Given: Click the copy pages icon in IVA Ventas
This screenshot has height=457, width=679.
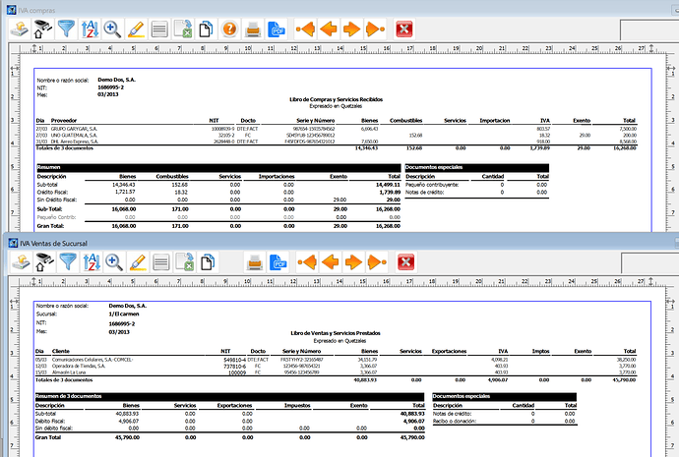Looking at the screenshot, I should point(208,262).
